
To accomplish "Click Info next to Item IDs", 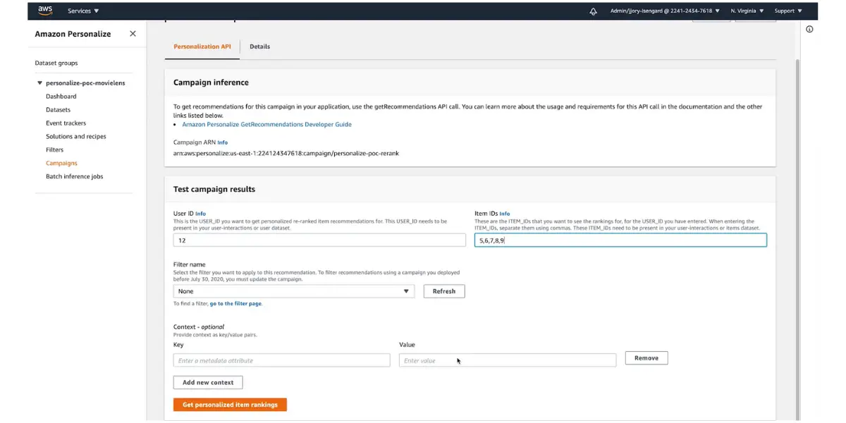I will click(x=505, y=214).
